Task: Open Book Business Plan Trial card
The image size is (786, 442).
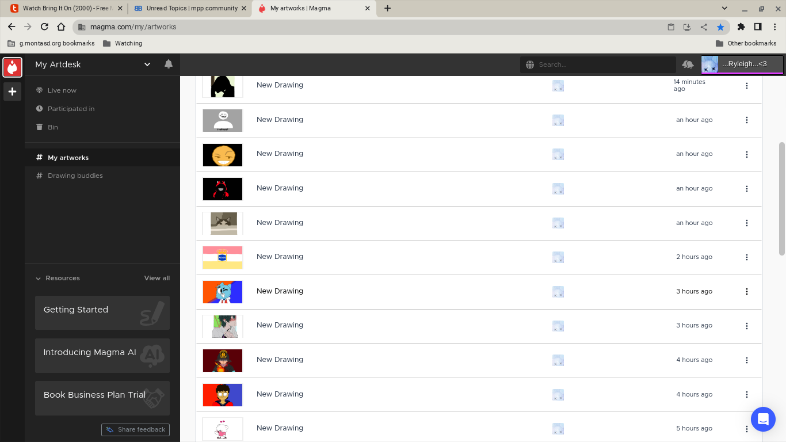Action: tap(102, 398)
